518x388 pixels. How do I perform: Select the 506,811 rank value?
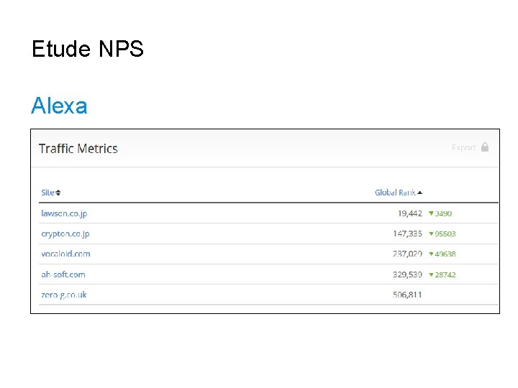pyautogui.click(x=407, y=295)
